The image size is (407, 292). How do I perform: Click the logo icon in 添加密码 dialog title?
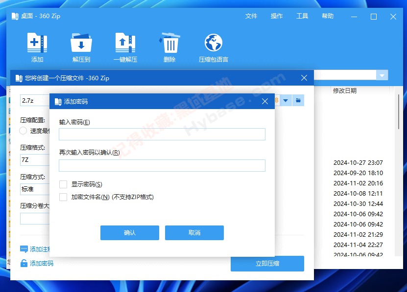(58, 102)
